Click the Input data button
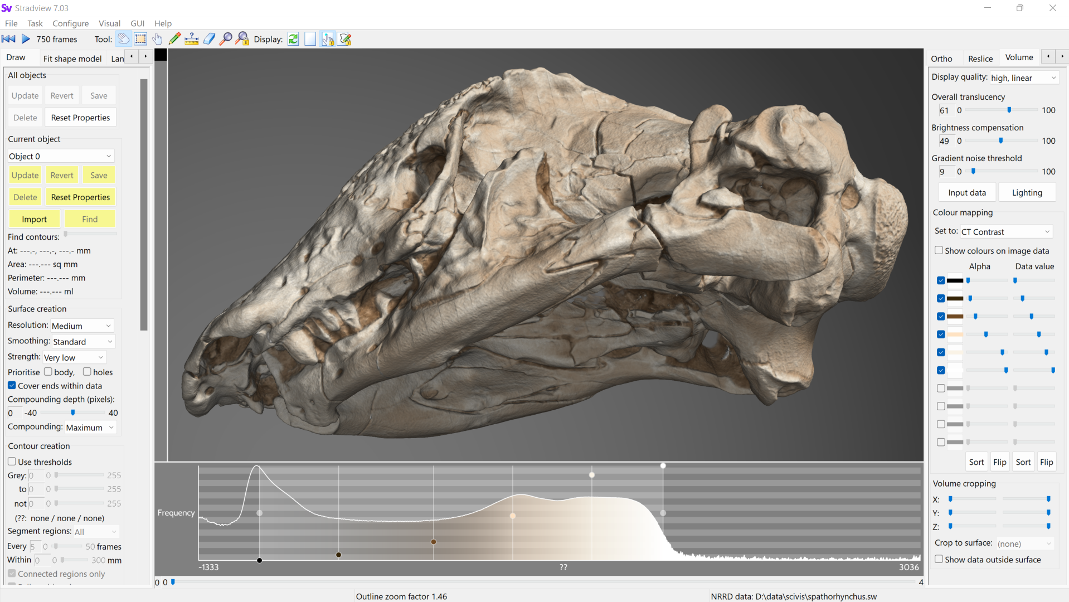 [x=967, y=193]
